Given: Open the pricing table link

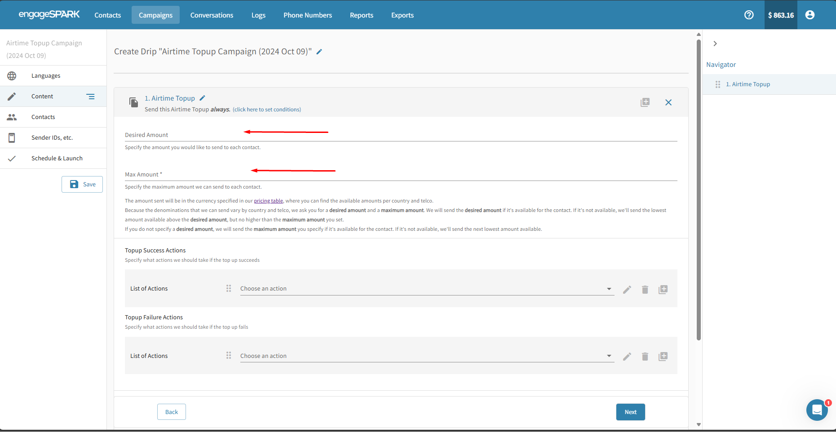Looking at the screenshot, I should tap(268, 201).
